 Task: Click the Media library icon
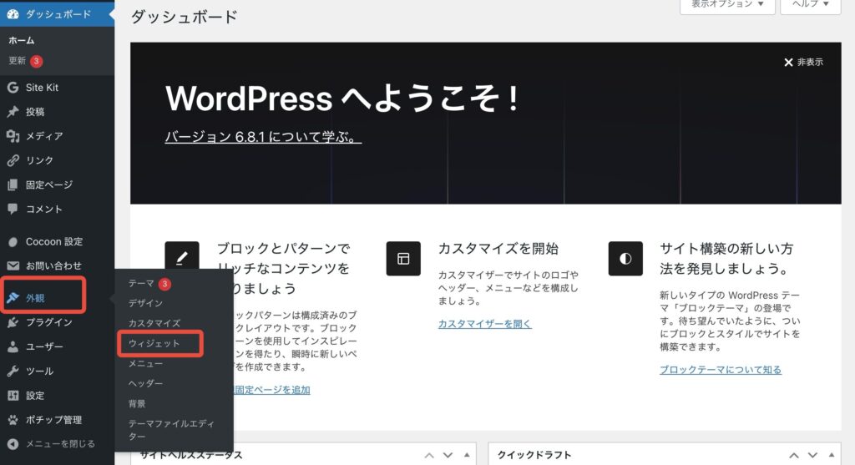13,136
